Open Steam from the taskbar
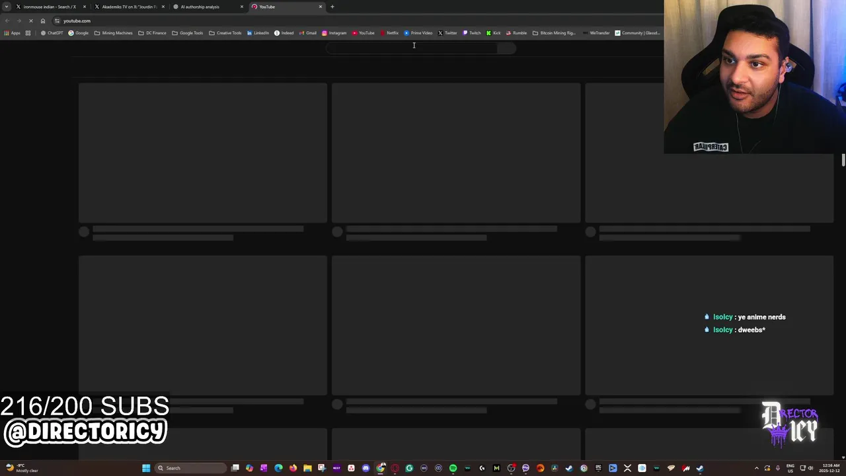The width and height of the screenshot is (846, 476). 569,468
